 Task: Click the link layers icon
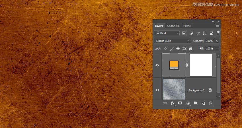coord(165,103)
